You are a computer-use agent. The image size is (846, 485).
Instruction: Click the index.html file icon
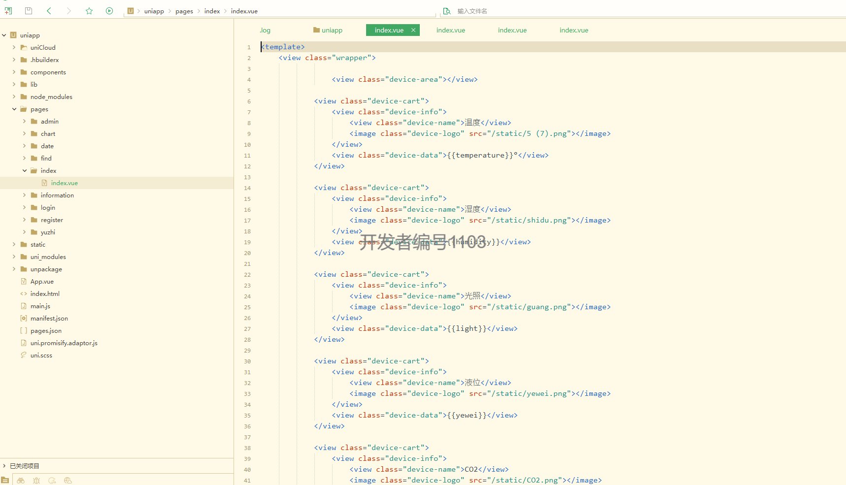(x=24, y=294)
